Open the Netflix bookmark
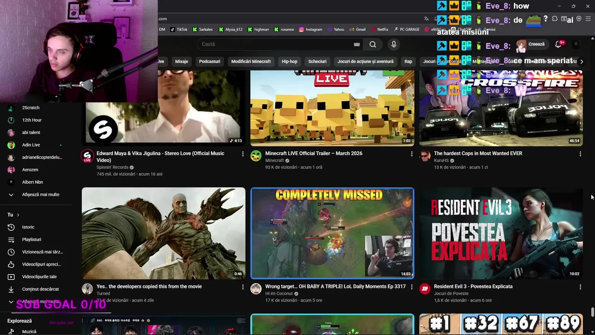Viewport: 595px width, 335px height. (379, 29)
